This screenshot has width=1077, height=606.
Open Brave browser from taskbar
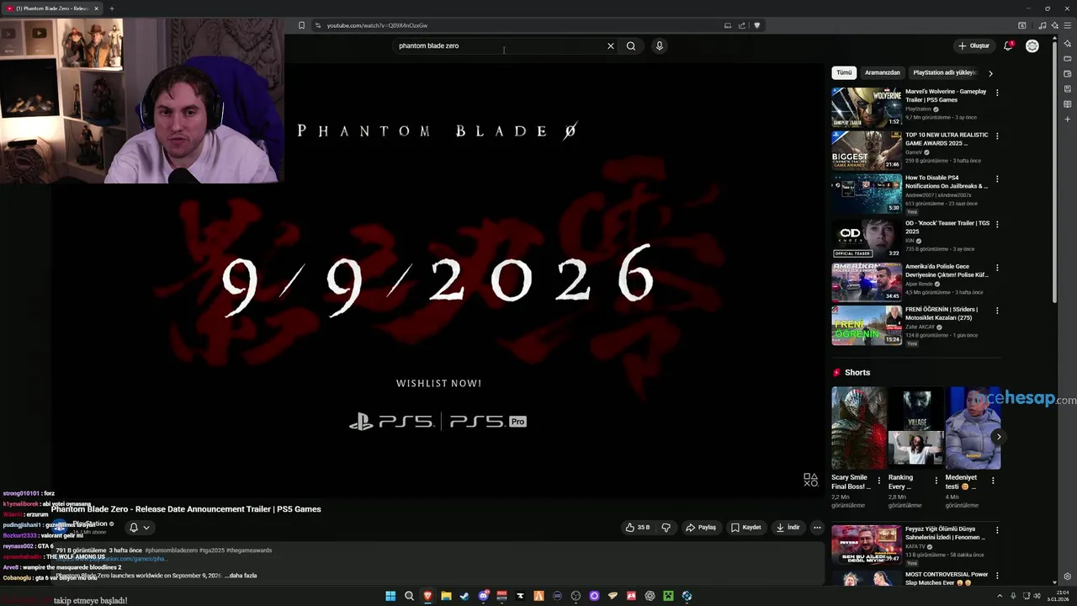click(x=427, y=596)
